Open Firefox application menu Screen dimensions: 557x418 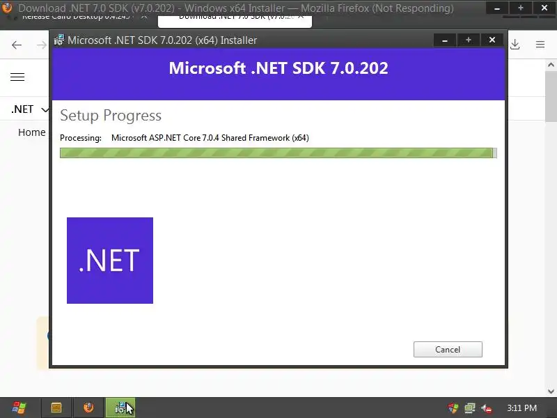point(540,45)
